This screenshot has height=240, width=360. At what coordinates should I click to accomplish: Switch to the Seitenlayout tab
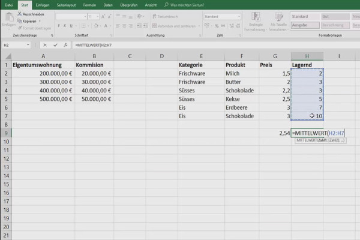[x=67, y=5]
